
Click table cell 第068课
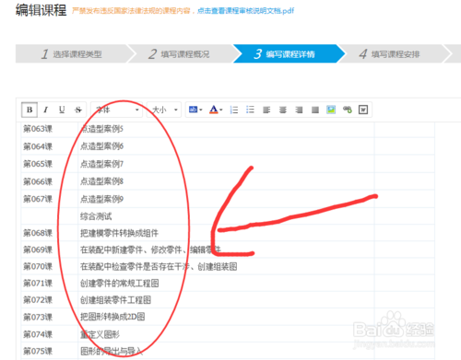click(38, 233)
